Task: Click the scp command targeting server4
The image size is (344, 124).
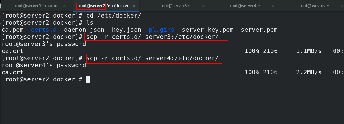Action: click(152, 58)
